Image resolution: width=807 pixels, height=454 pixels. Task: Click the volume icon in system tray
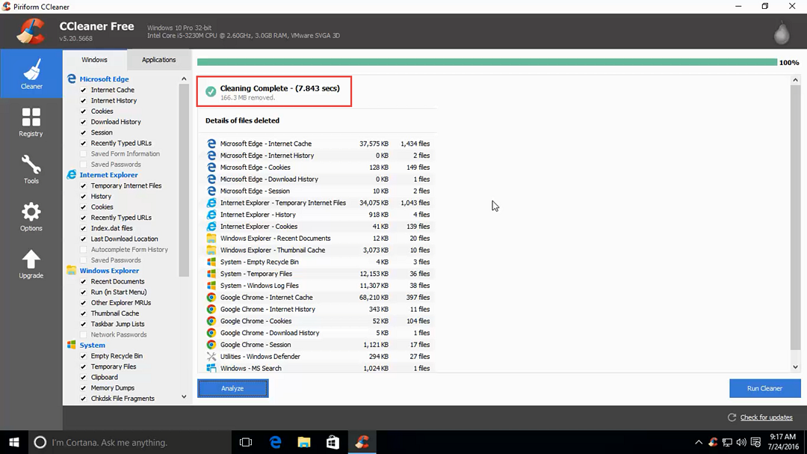tap(741, 442)
